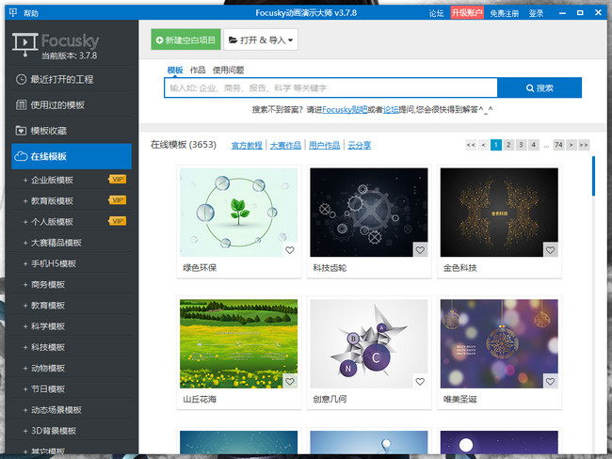Select page 4 in pagination

(534, 145)
